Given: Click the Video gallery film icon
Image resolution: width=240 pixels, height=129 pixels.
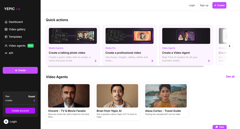Looking at the screenshot, I should point(6,29).
